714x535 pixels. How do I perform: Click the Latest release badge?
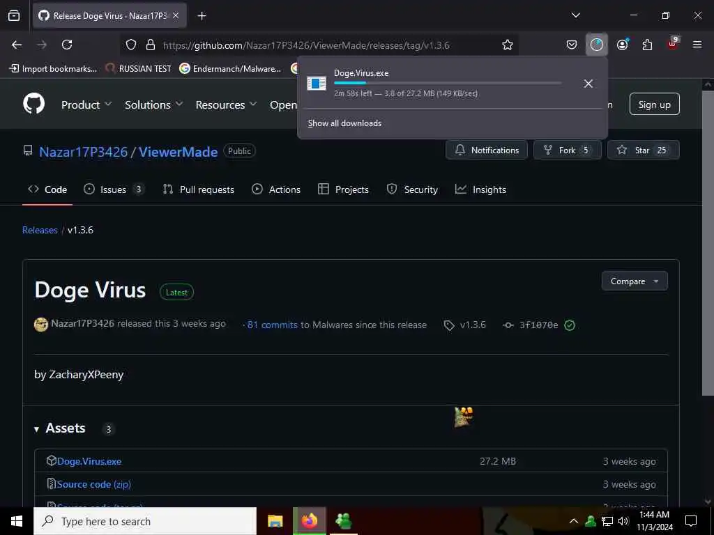pyautogui.click(x=176, y=292)
